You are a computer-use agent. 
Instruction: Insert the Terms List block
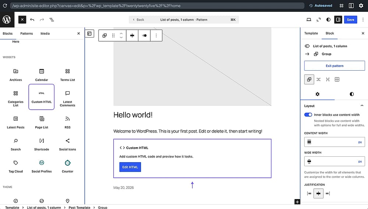[x=68, y=75]
